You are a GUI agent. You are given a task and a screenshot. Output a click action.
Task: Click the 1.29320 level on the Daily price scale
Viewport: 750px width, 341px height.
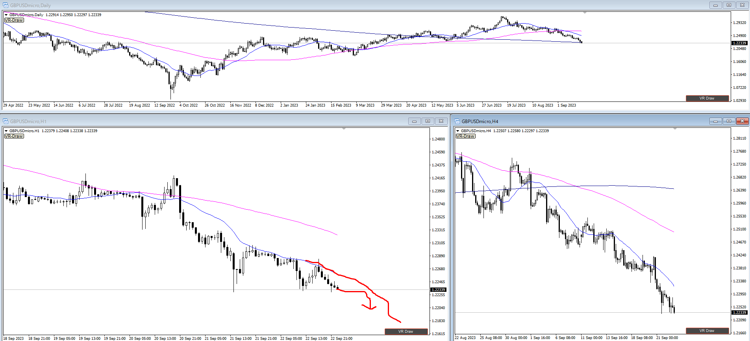click(x=739, y=23)
